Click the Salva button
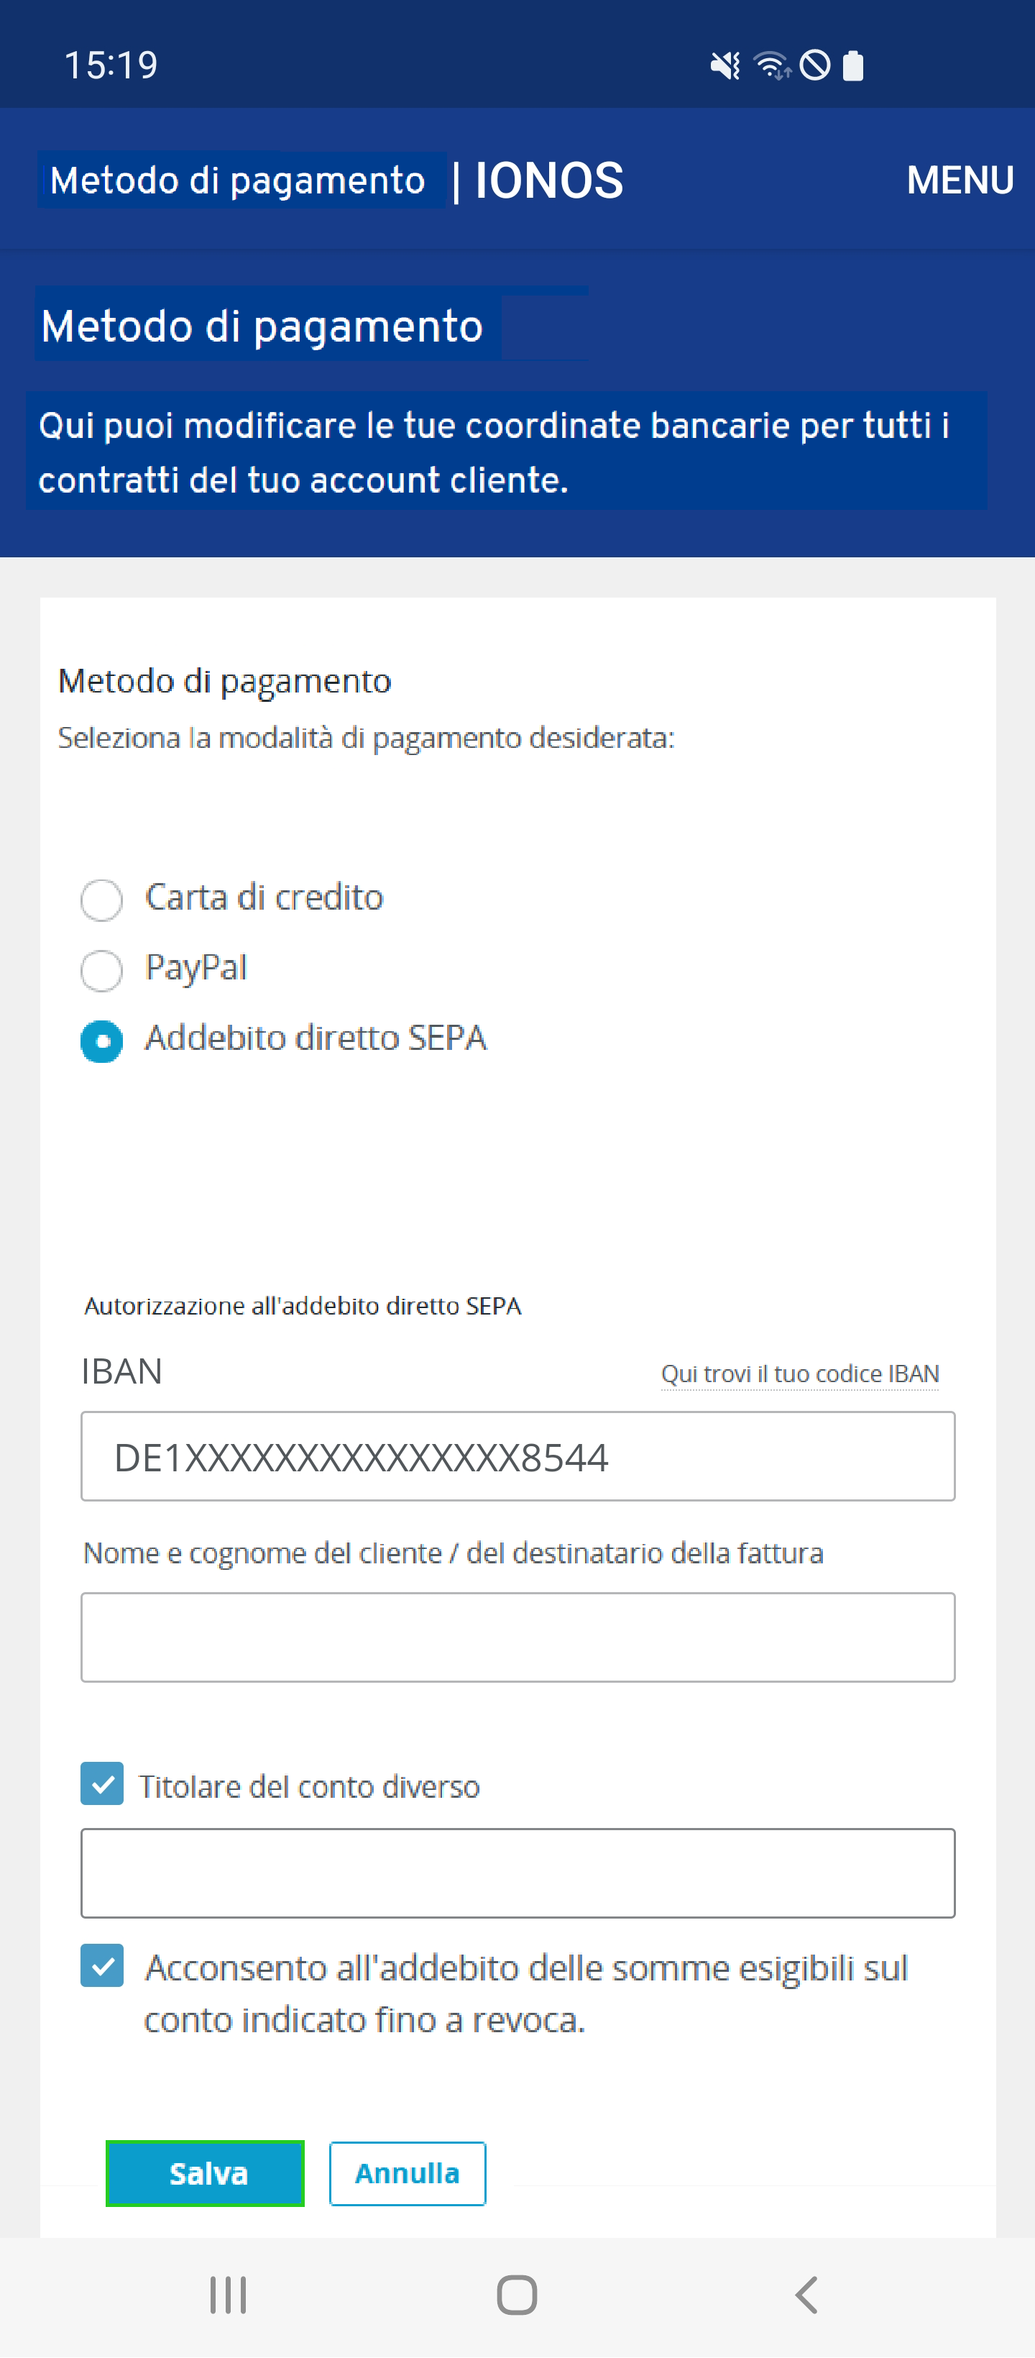The height and width of the screenshot is (2358, 1035). [205, 2173]
